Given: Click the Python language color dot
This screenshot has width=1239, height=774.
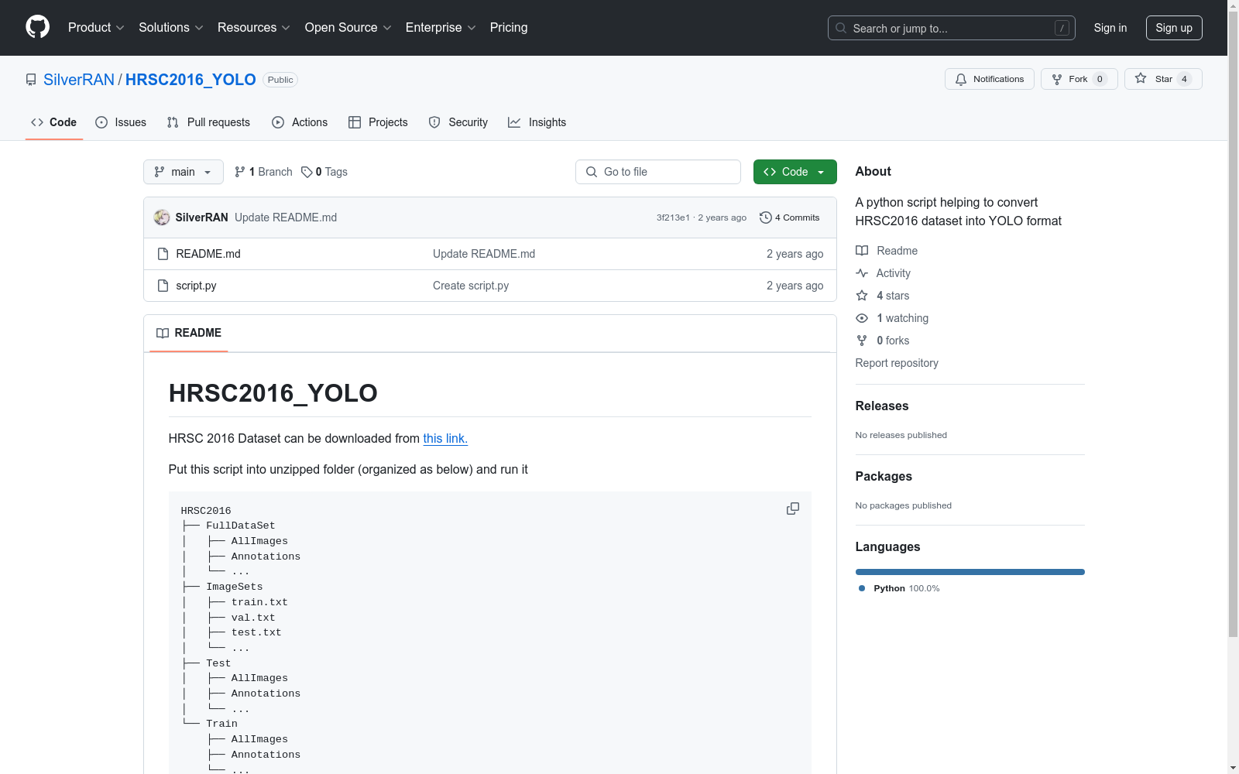Looking at the screenshot, I should click(x=862, y=588).
